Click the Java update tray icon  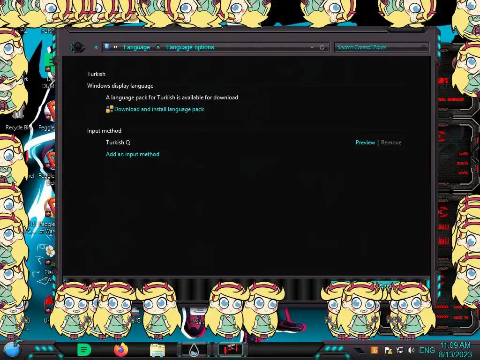(375, 350)
